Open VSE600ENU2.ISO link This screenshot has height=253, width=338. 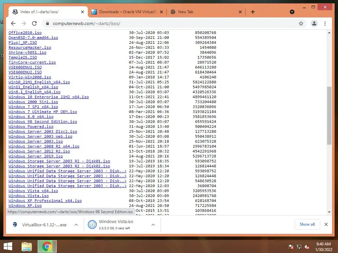(x=25, y=72)
